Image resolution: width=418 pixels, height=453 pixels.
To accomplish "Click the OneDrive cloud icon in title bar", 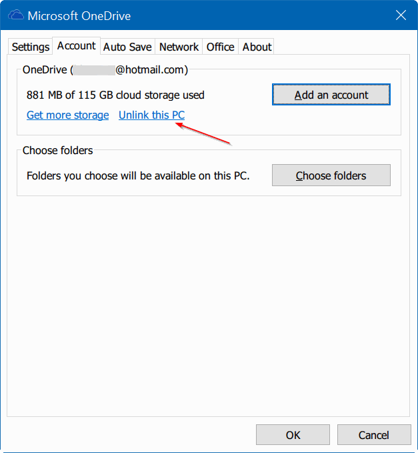I will (x=15, y=15).
